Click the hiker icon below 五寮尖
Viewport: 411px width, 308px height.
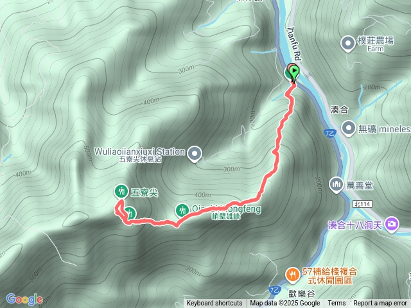(x=130, y=214)
